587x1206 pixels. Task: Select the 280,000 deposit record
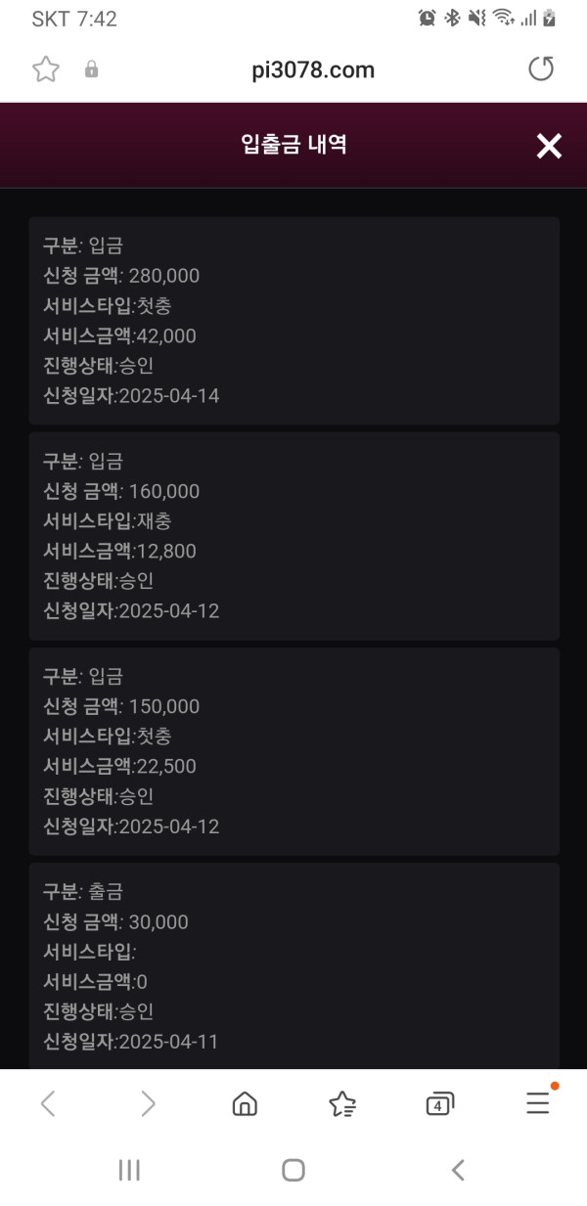point(293,321)
